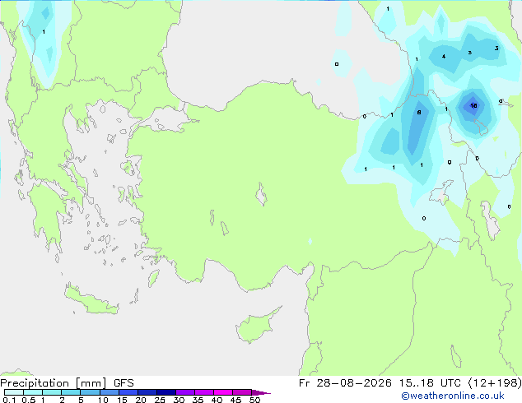Click the "(12+198)" forecast offset text
Viewport: 522px width, 403px height.
[x=495, y=383]
